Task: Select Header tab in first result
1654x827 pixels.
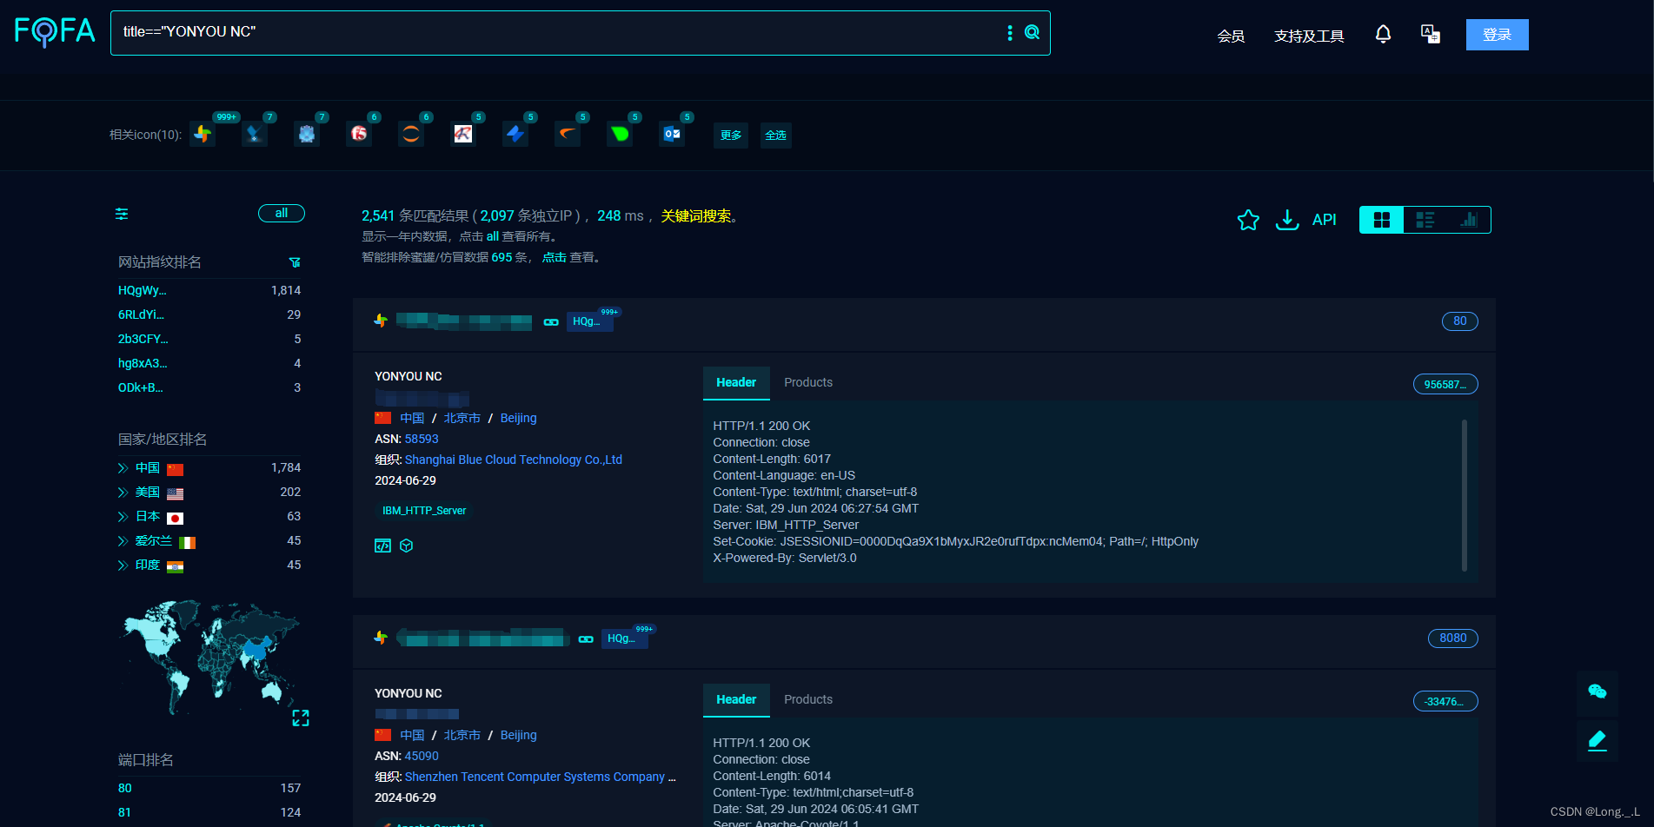Action: 736,382
